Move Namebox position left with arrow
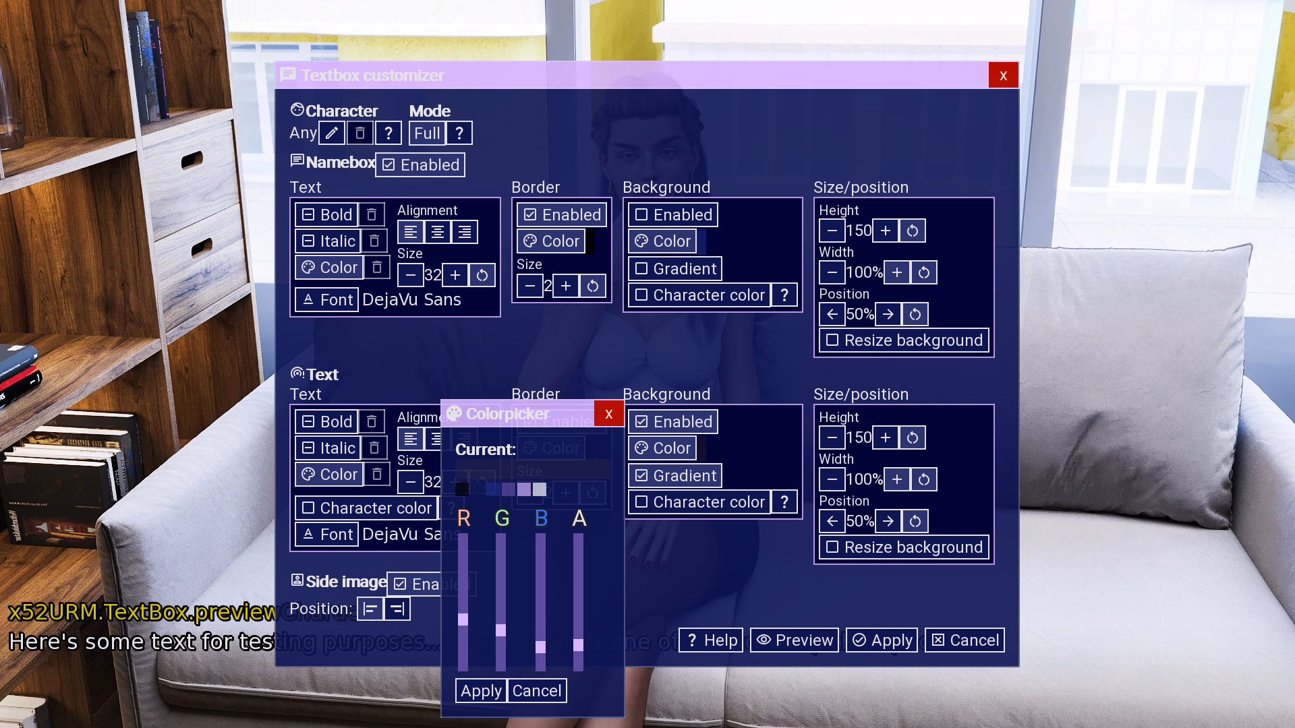The width and height of the screenshot is (1295, 728). [x=832, y=314]
